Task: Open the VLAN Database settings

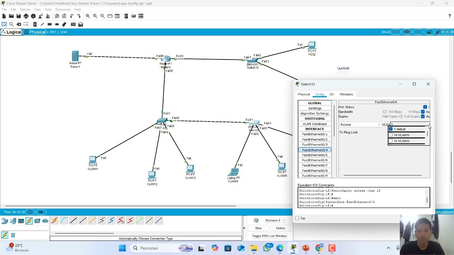Action: [315, 124]
